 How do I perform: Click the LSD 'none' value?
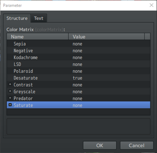[77, 64]
